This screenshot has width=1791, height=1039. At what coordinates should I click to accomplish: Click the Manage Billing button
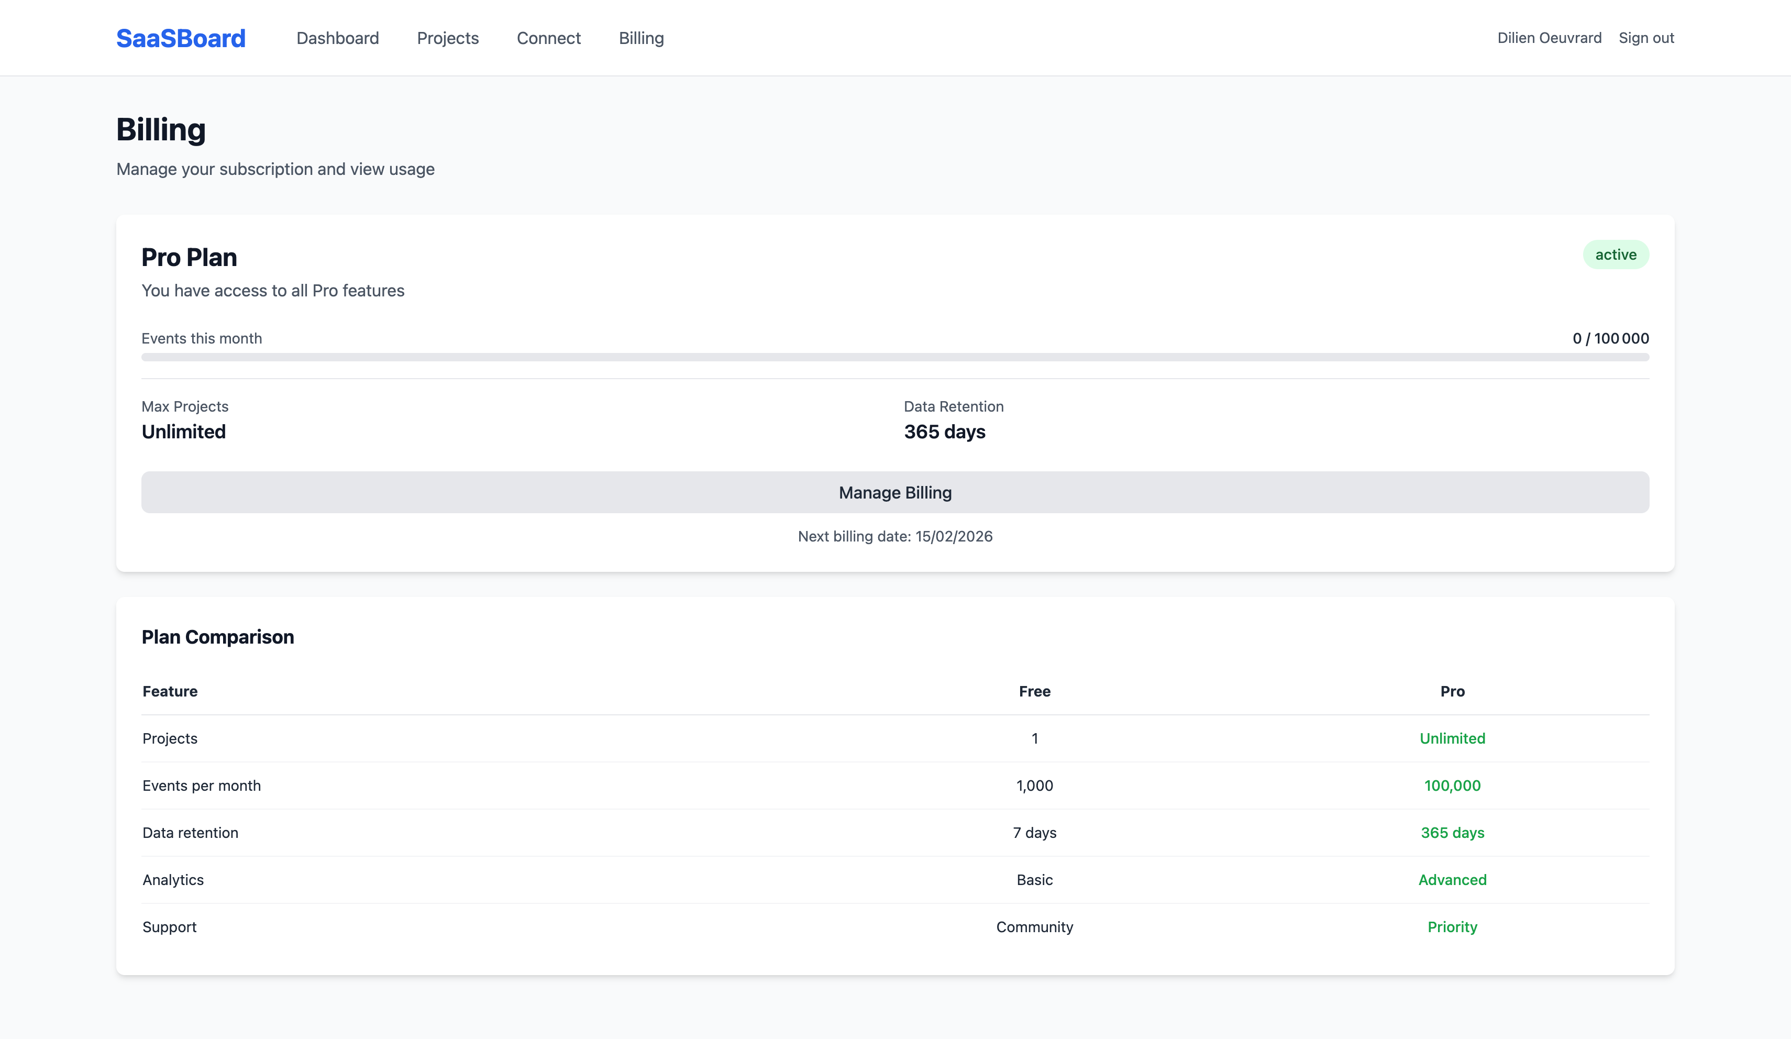895,492
